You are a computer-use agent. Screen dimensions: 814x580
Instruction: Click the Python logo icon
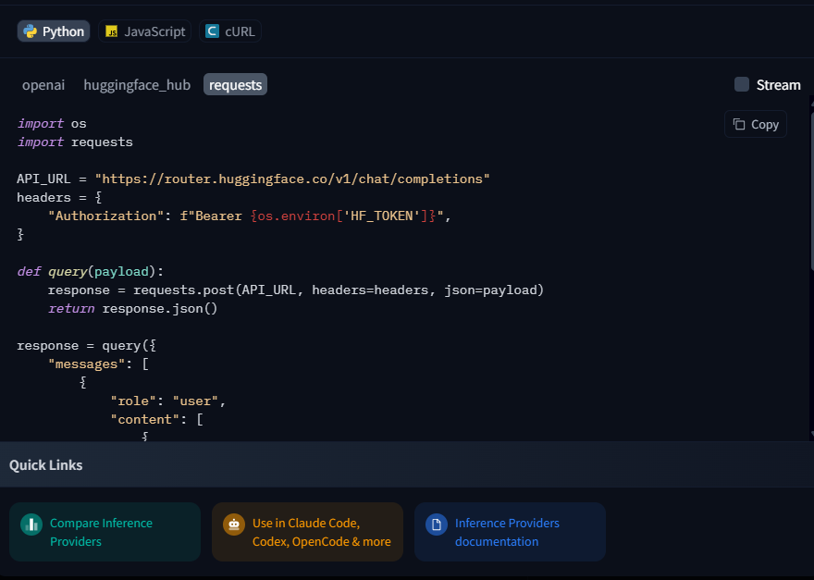pos(31,31)
